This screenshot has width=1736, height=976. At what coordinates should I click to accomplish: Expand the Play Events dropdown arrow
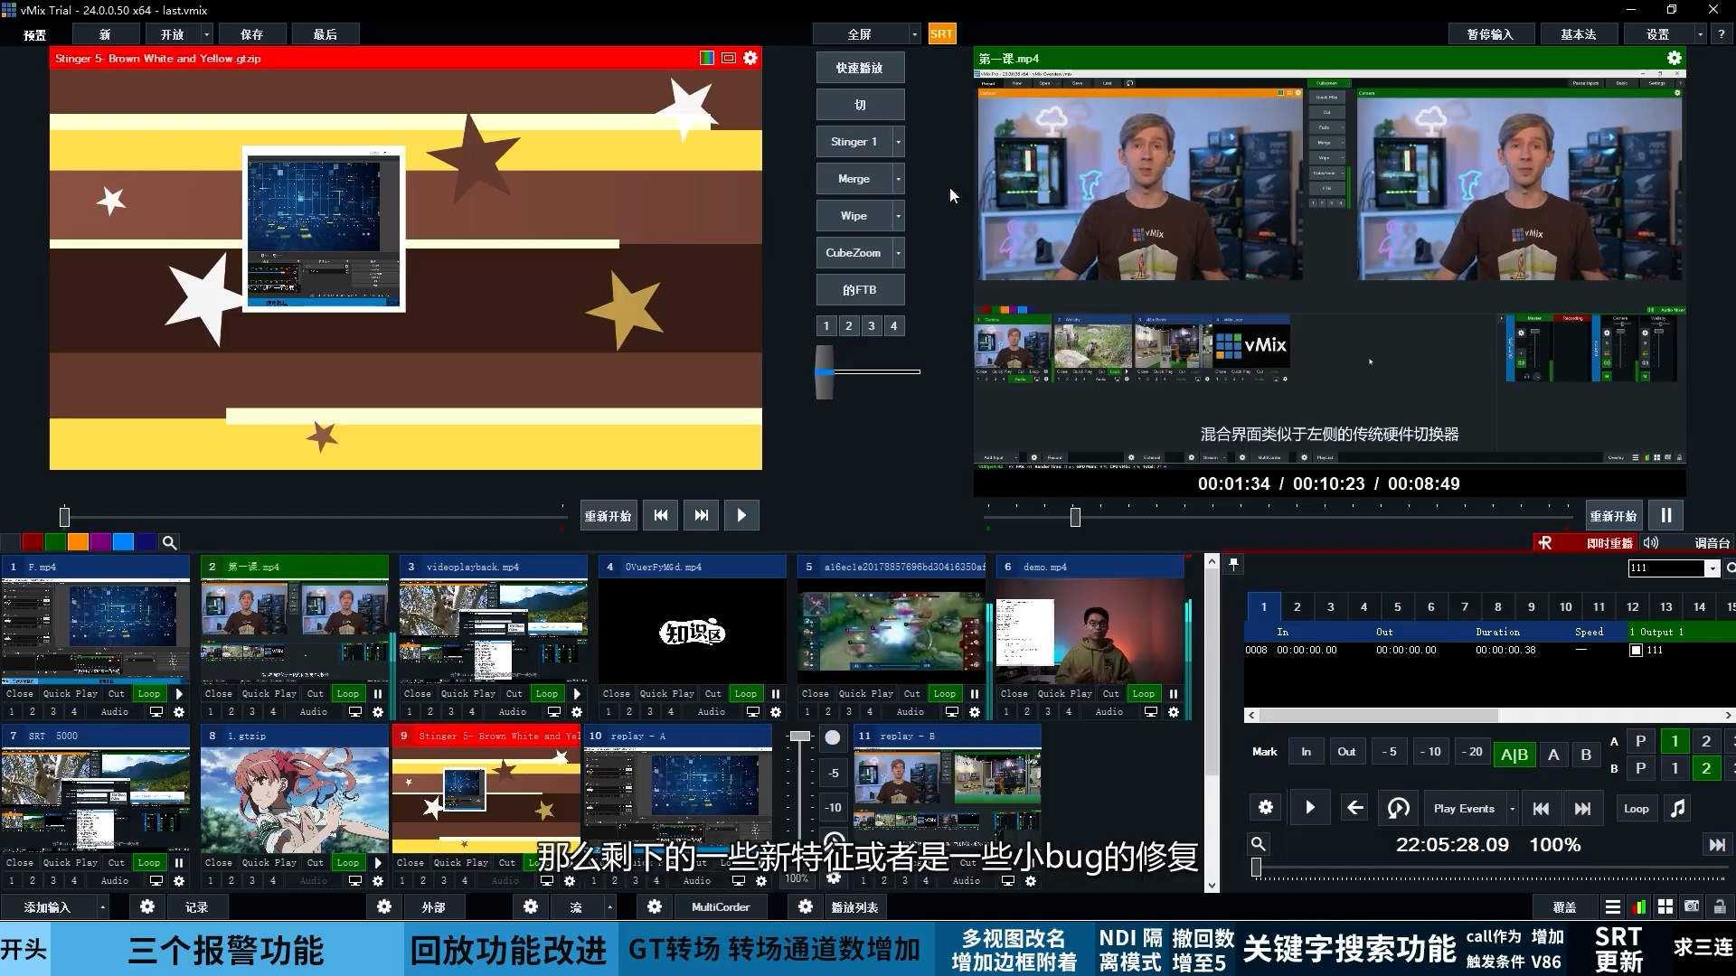tap(1512, 808)
